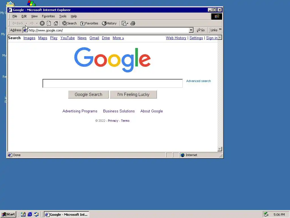Image resolution: width=290 pixels, height=218 pixels.
Task: Click the scrollbar up arrow
Action: (x=220, y=38)
